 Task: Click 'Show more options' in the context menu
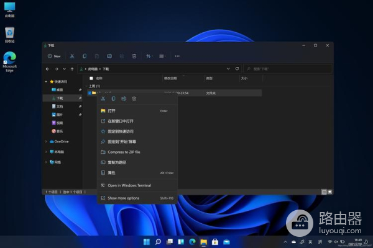pyautogui.click(x=124, y=198)
